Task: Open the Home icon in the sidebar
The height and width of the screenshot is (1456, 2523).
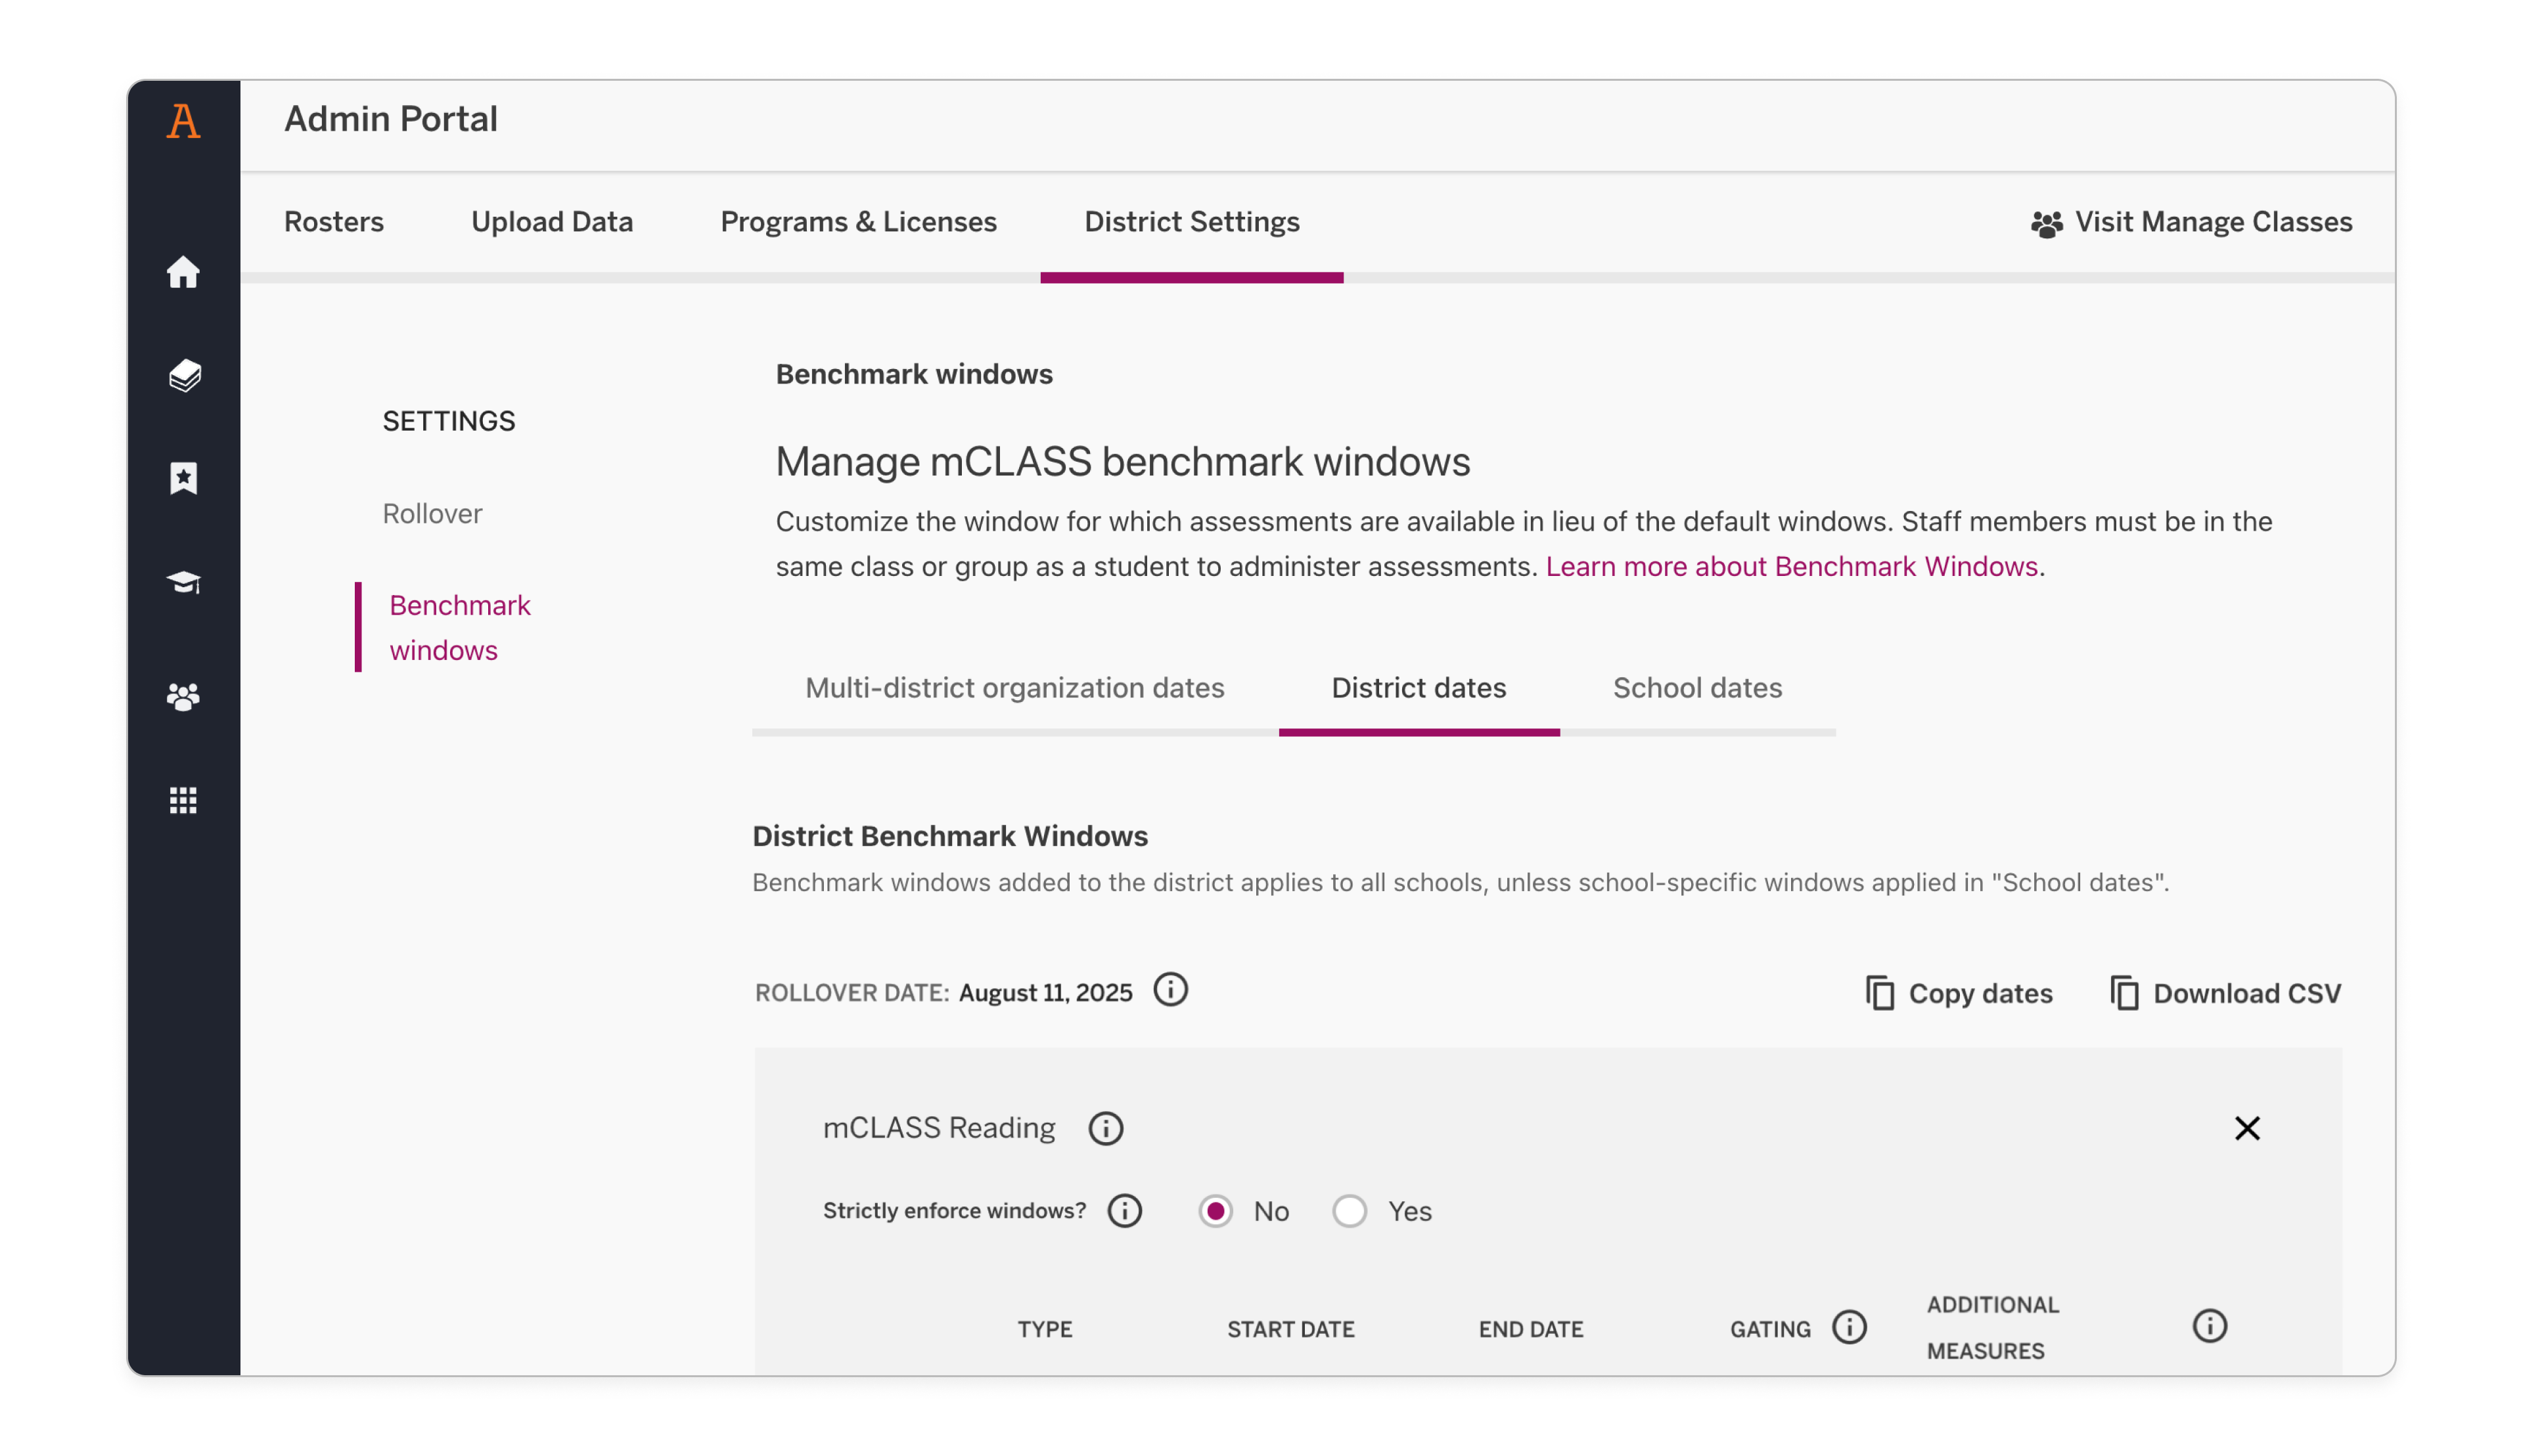Action: [184, 272]
